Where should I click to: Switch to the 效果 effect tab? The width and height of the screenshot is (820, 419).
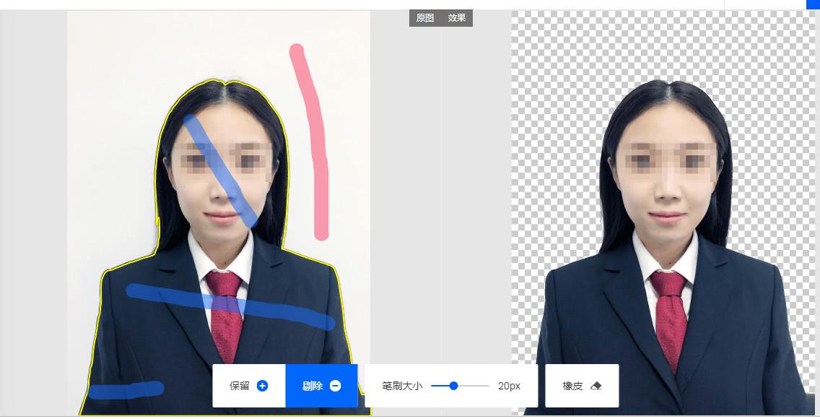[x=457, y=18]
